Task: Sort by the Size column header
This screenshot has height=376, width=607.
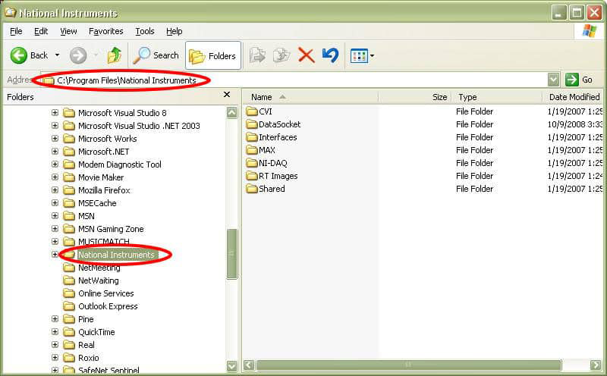Action: tap(414, 97)
